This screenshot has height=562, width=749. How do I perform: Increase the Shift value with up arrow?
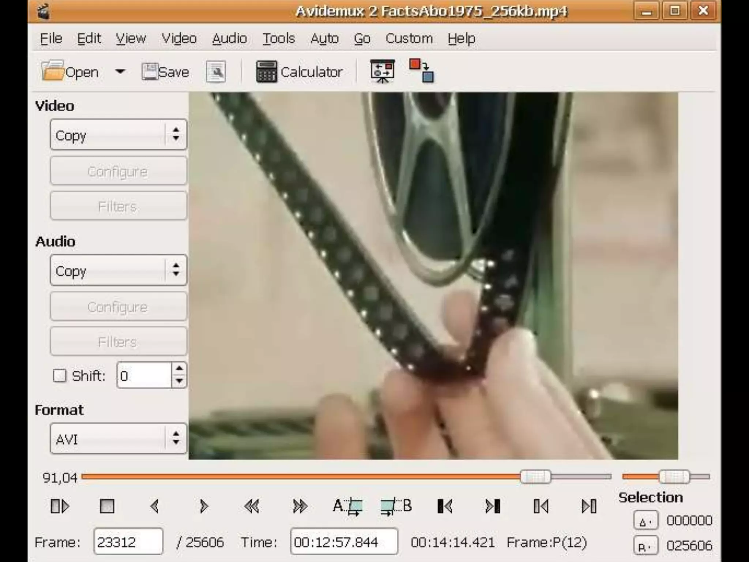[x=179, y=368]
